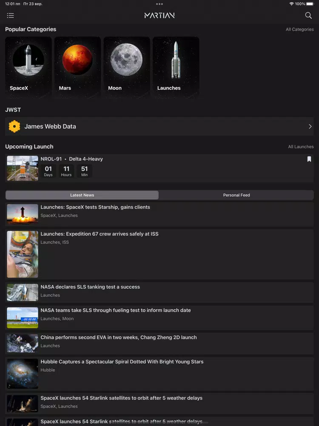Viewport: 319px width, 426px height.
Task: Toggle bookmark on NROL-91 launch
Action: [x=309, y=159]
